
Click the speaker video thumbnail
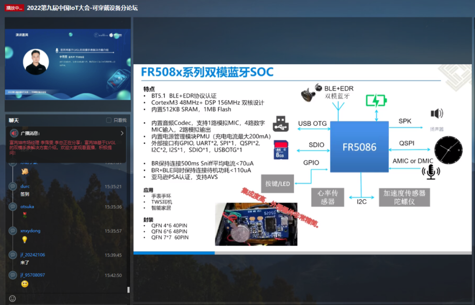[x=68, y=65]
